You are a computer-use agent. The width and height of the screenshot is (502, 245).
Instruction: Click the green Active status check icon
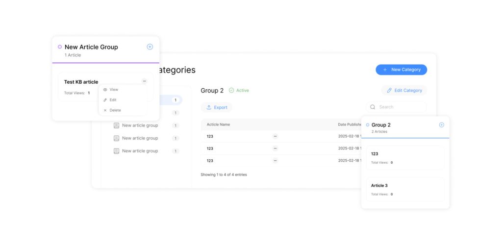231,90
